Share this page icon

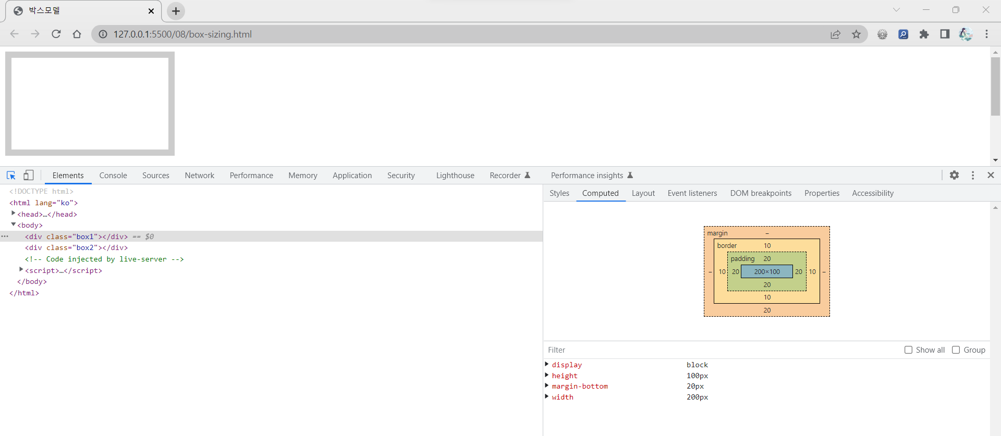835,34
